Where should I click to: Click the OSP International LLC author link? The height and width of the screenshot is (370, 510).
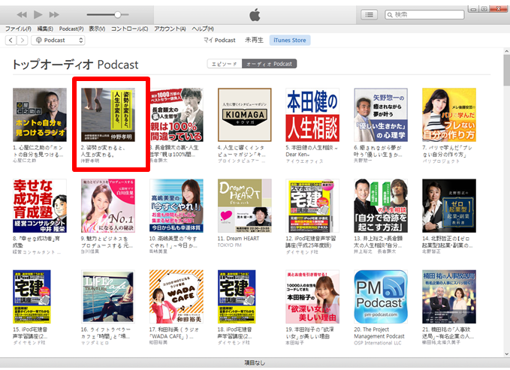[x=378, y=343]
